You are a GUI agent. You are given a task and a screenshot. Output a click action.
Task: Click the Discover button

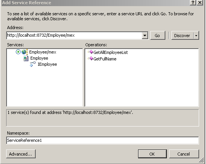click(x=182, y=36)
